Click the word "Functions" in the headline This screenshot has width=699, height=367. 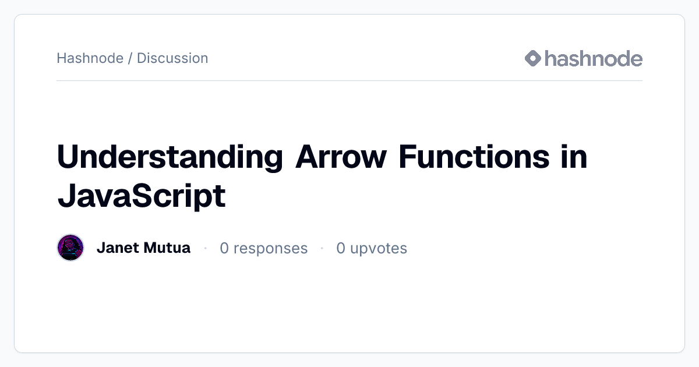[474, 157]
